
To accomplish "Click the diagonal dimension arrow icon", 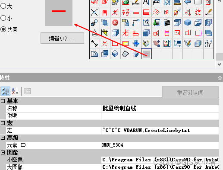I will [x=94, y=43].
